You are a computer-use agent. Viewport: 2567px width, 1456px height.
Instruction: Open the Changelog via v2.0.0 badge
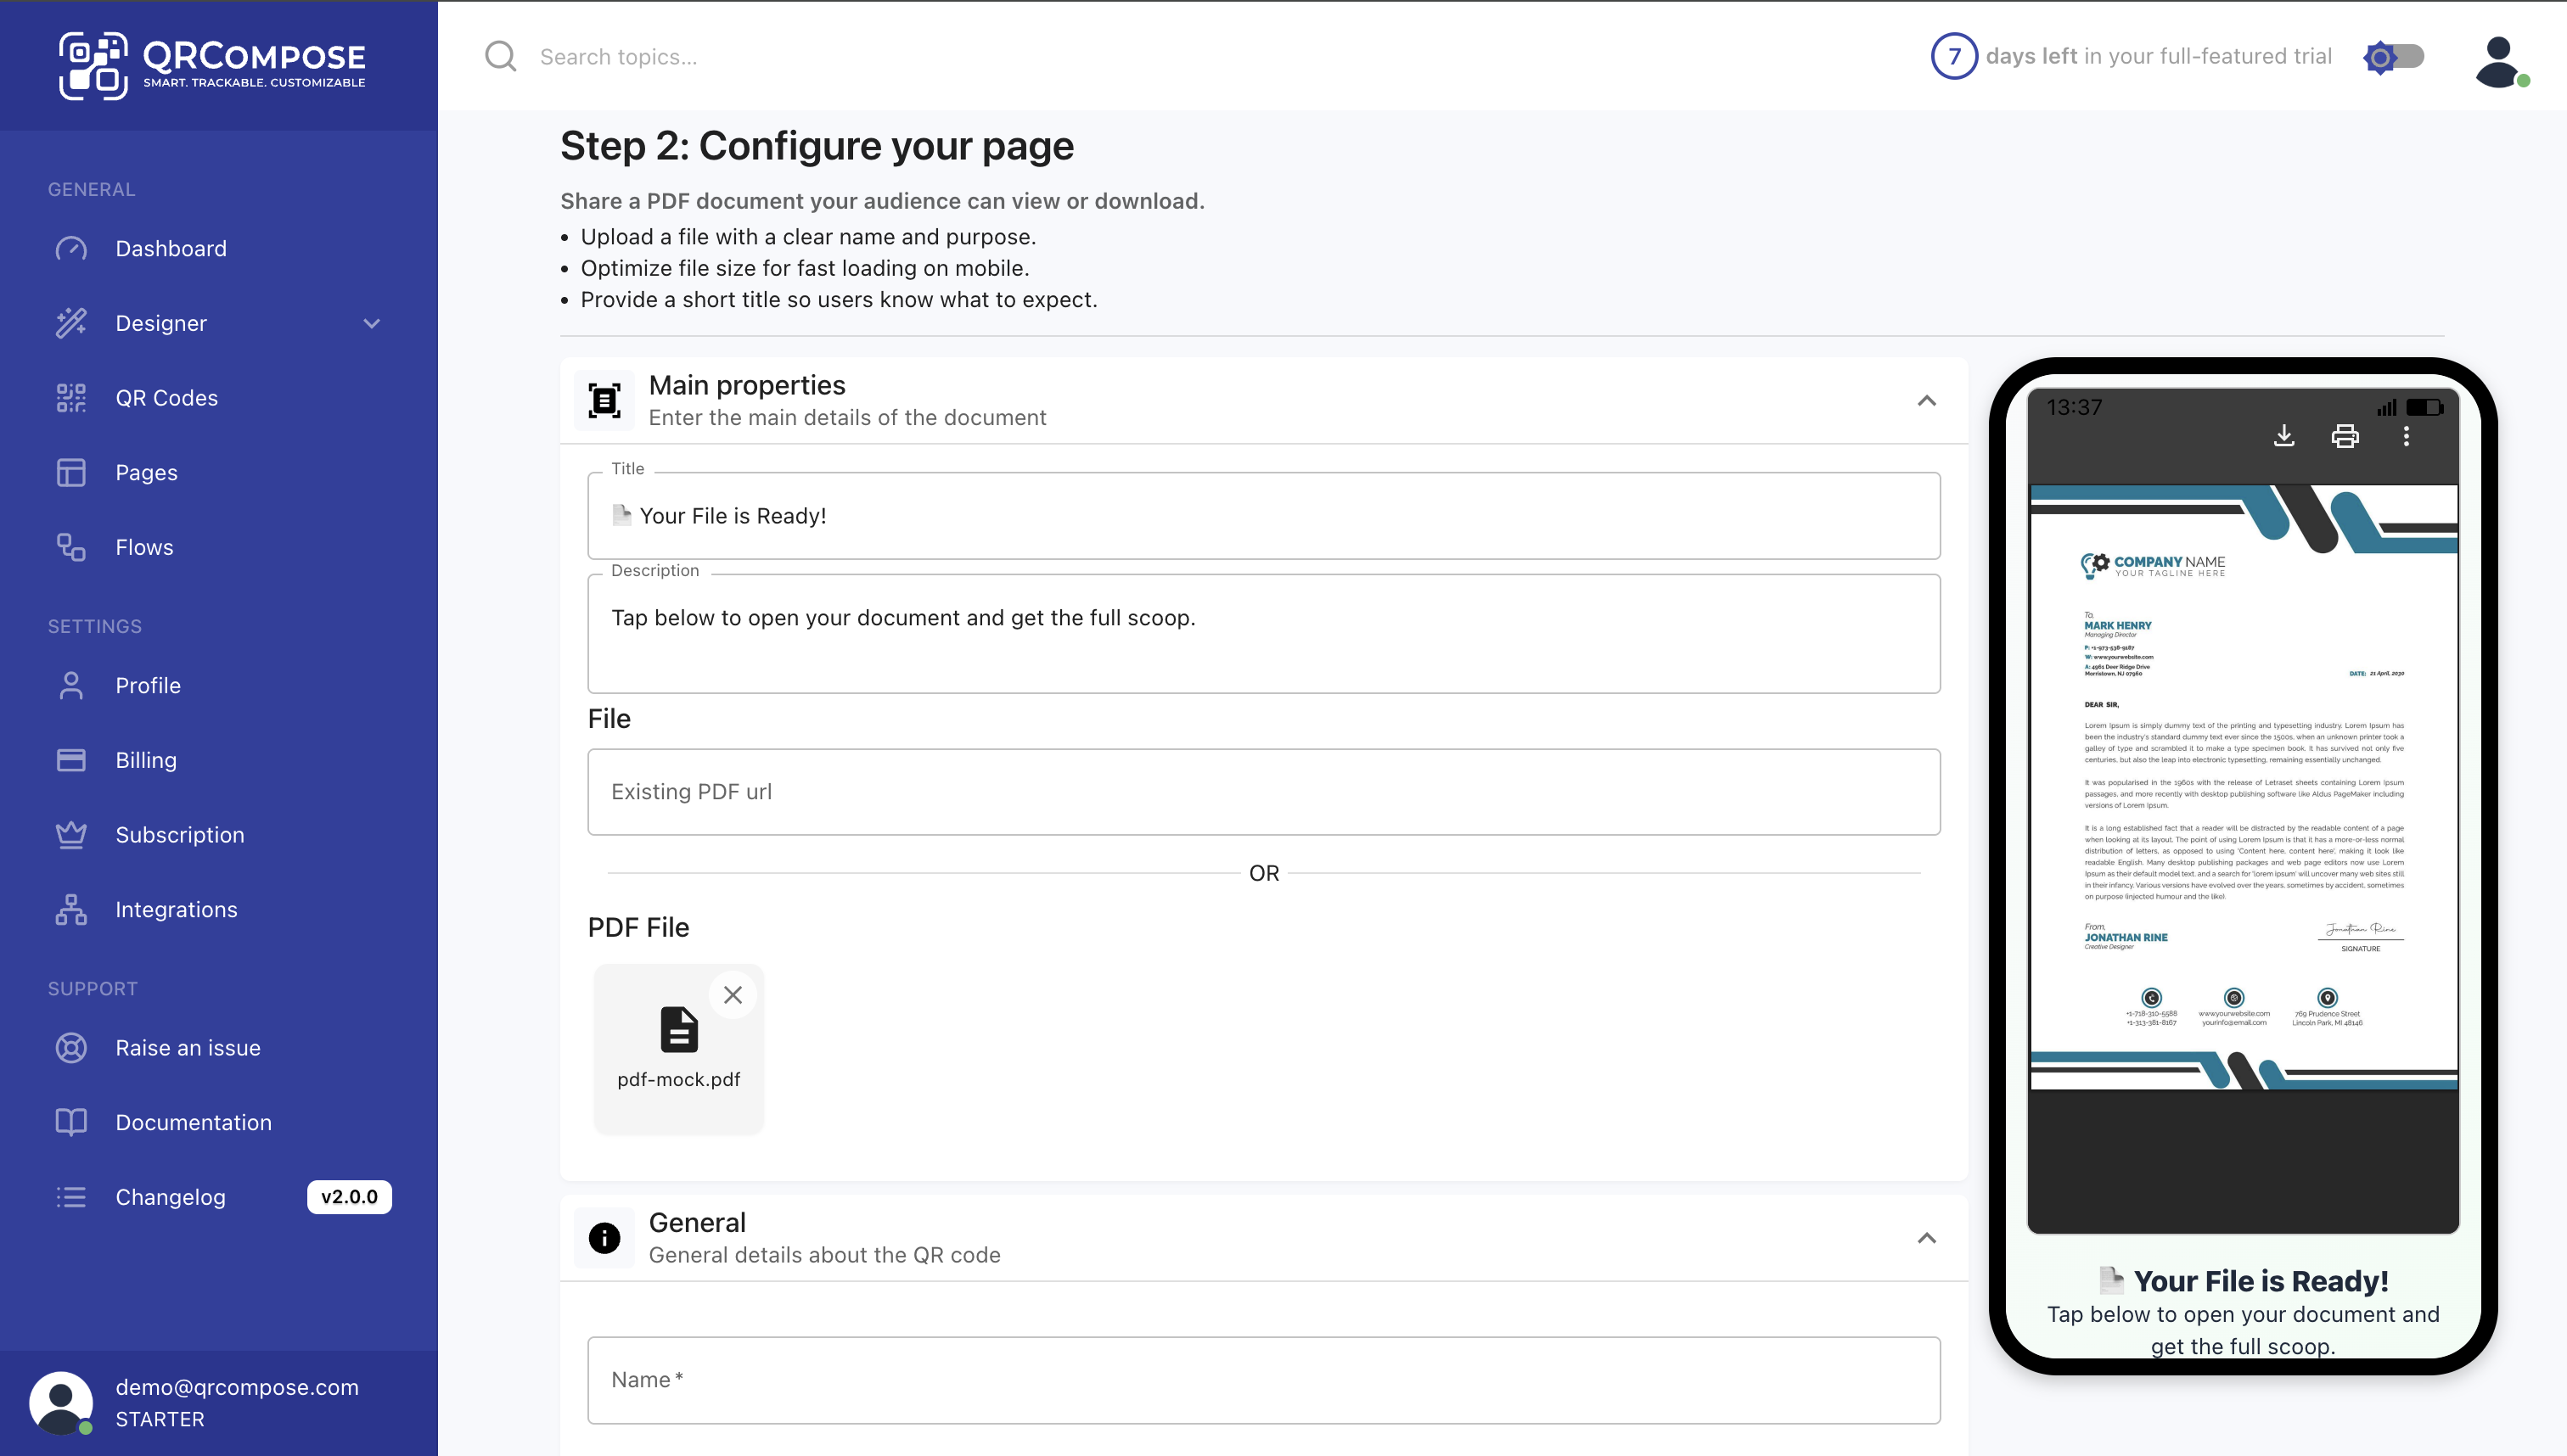349,1196
